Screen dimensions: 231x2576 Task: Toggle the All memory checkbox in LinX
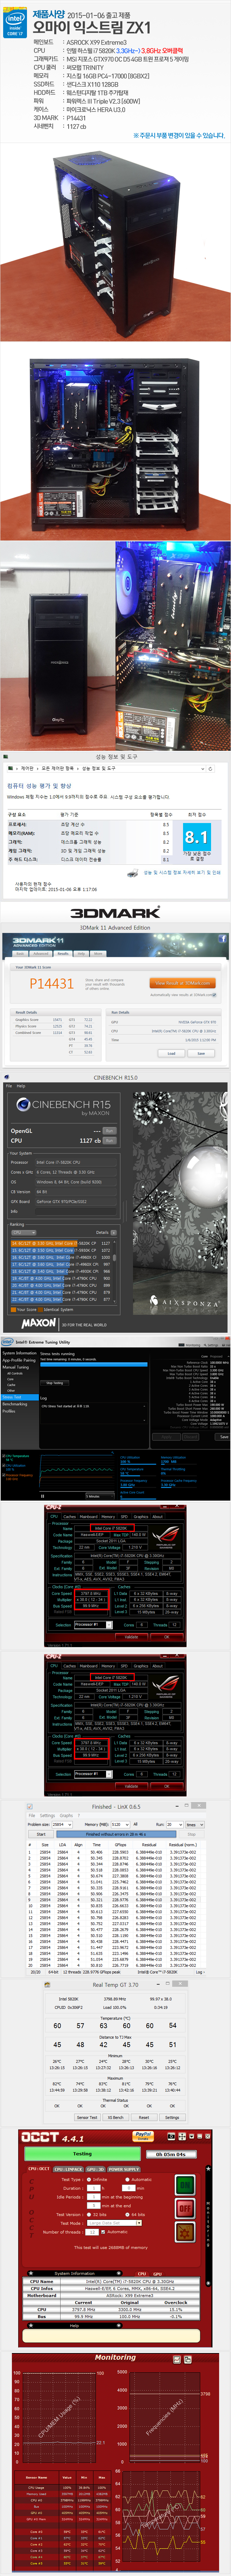136,1824
